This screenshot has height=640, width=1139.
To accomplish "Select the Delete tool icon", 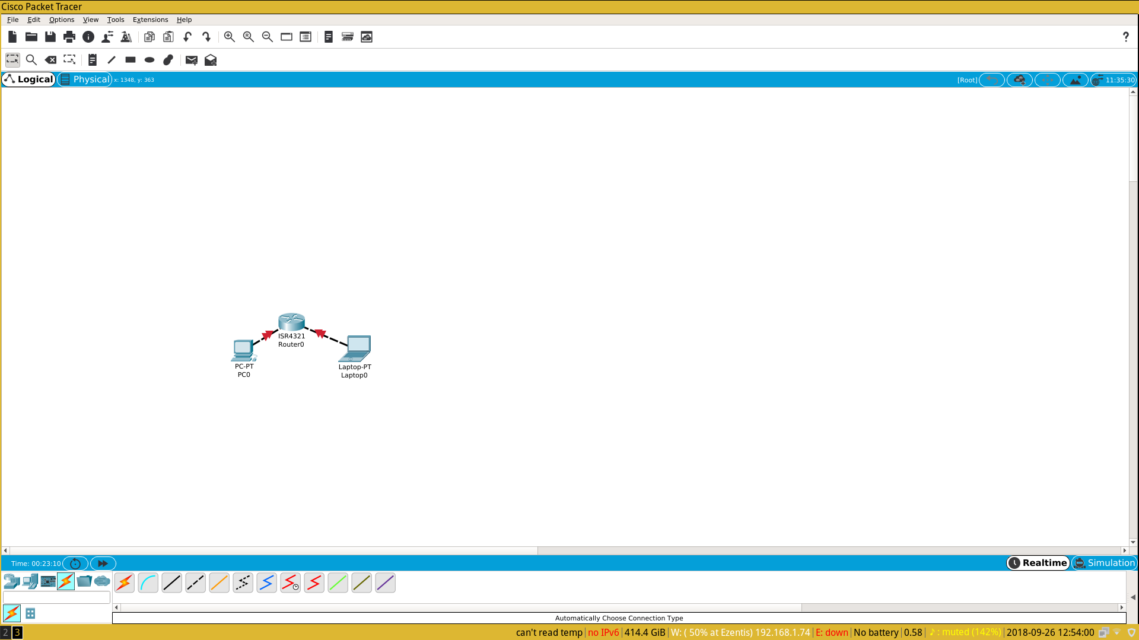I will click(x=50, y=60).
